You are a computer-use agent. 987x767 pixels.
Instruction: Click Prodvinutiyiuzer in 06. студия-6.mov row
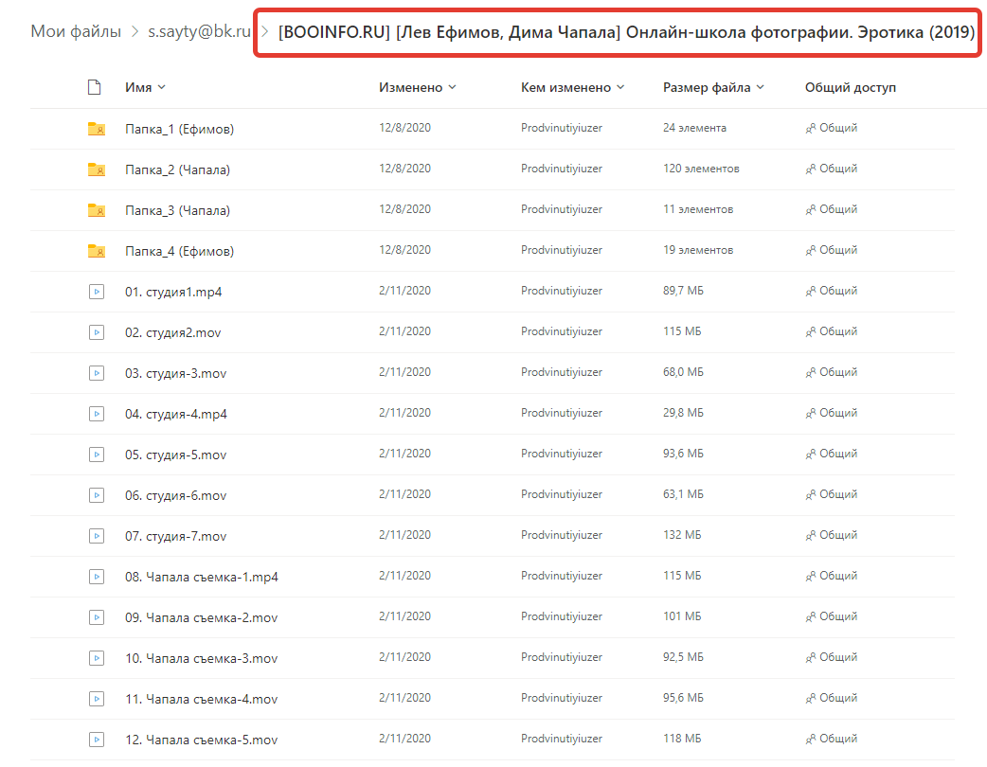tap(562, 494)
